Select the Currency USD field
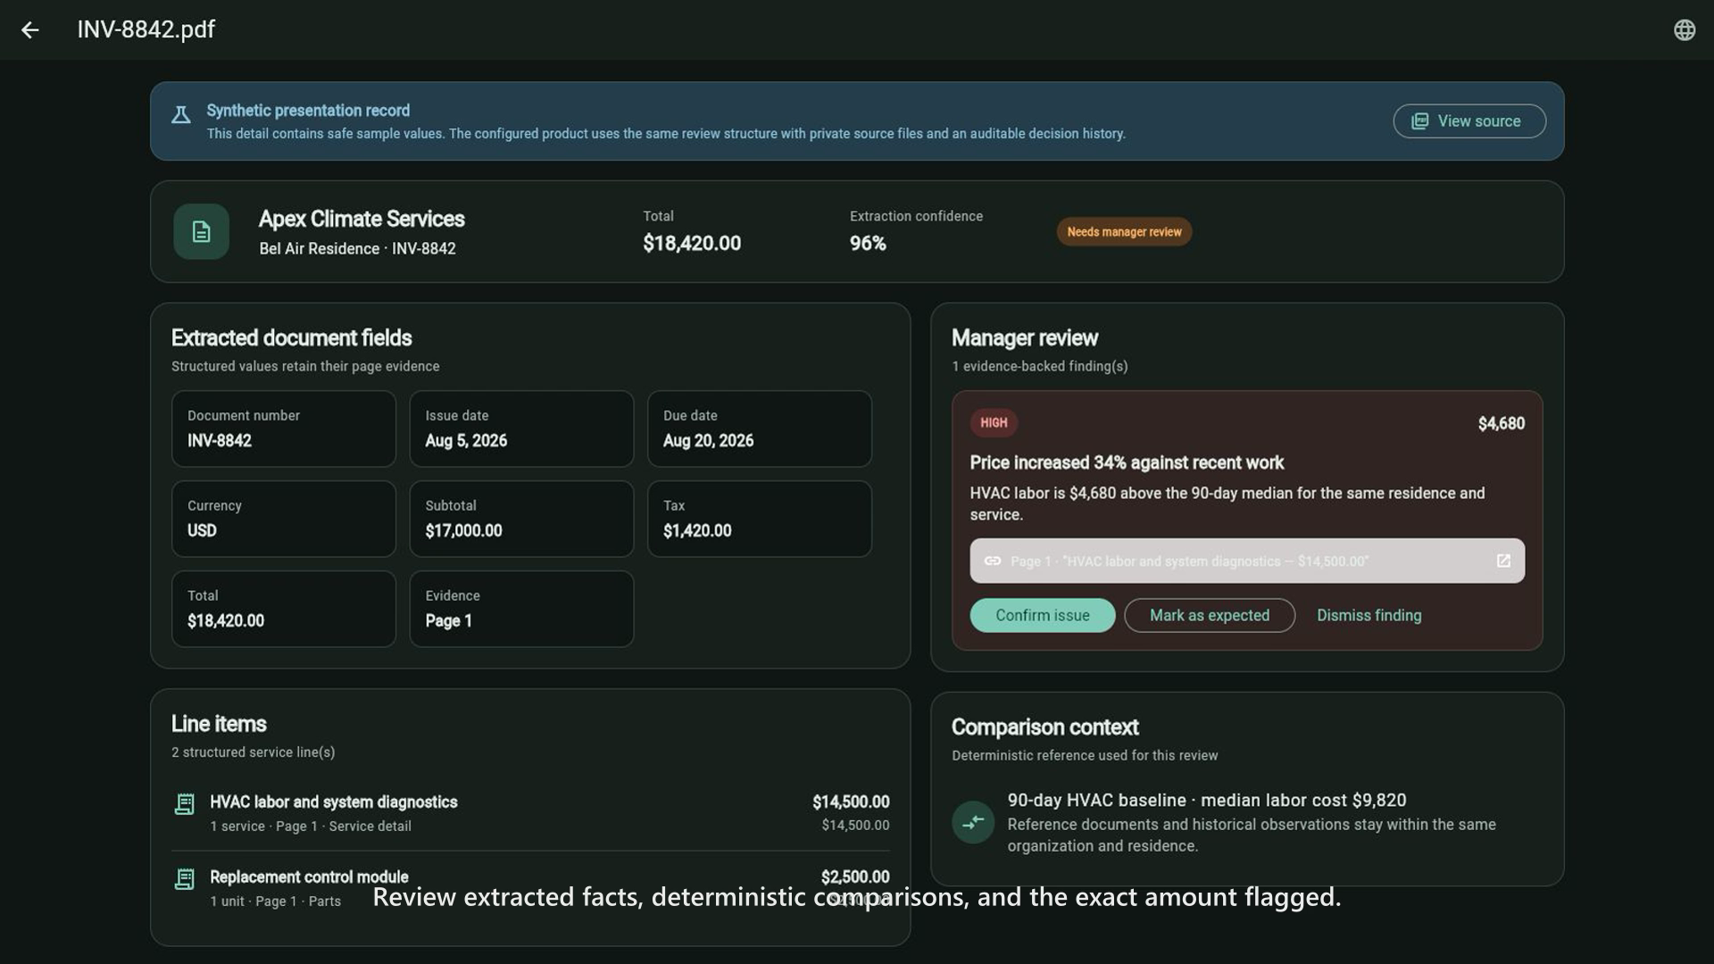 (283, 519)
